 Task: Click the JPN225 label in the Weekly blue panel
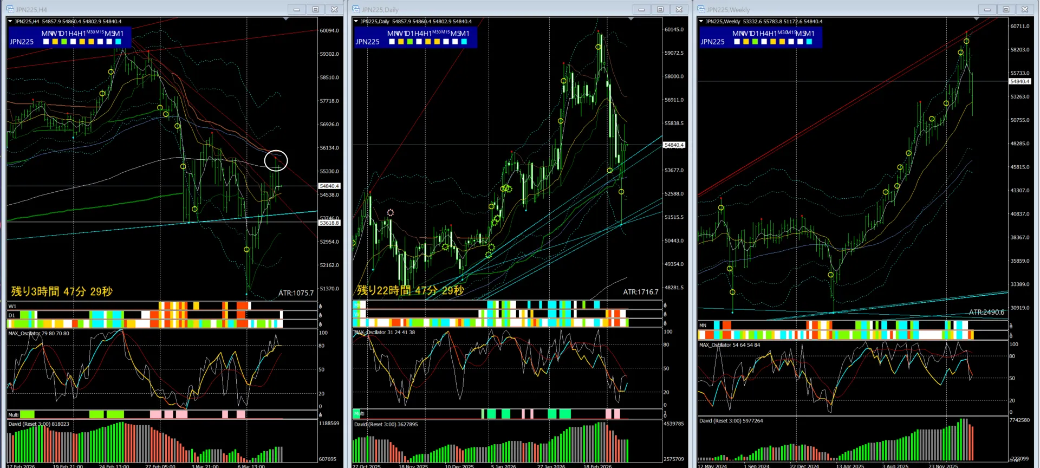click(712, 42)
